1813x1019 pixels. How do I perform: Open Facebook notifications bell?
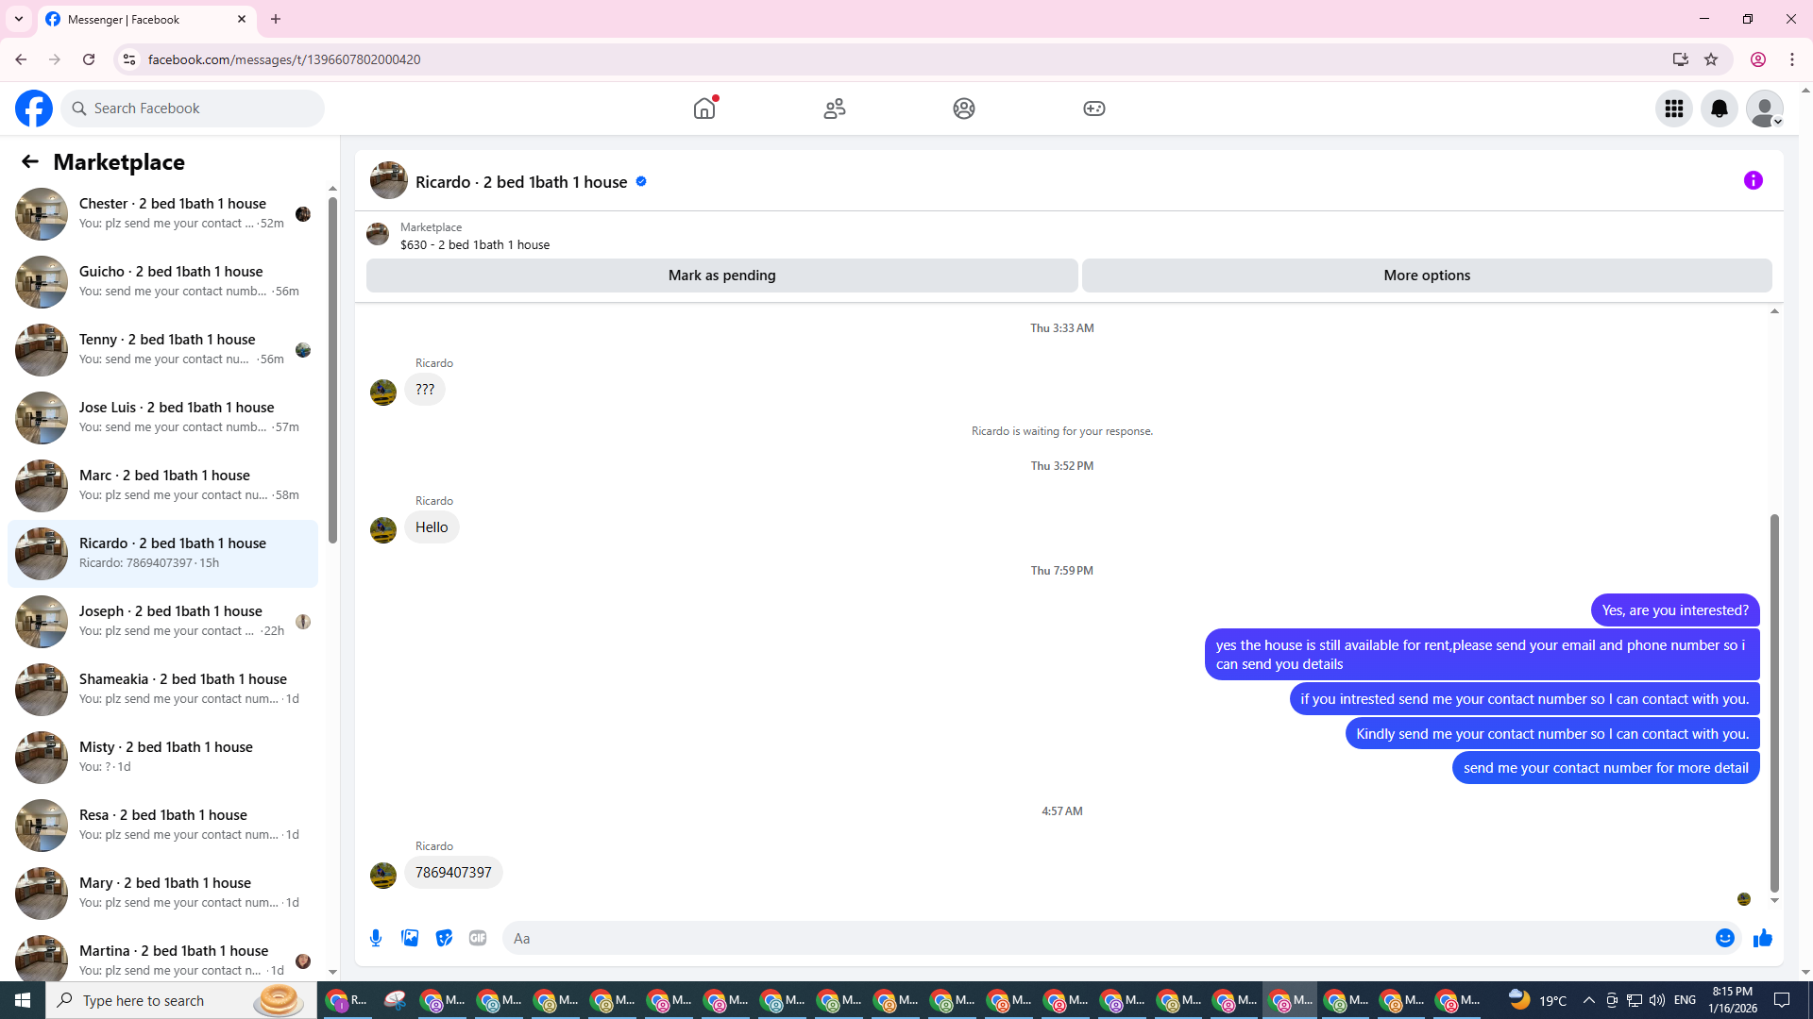1719,109
